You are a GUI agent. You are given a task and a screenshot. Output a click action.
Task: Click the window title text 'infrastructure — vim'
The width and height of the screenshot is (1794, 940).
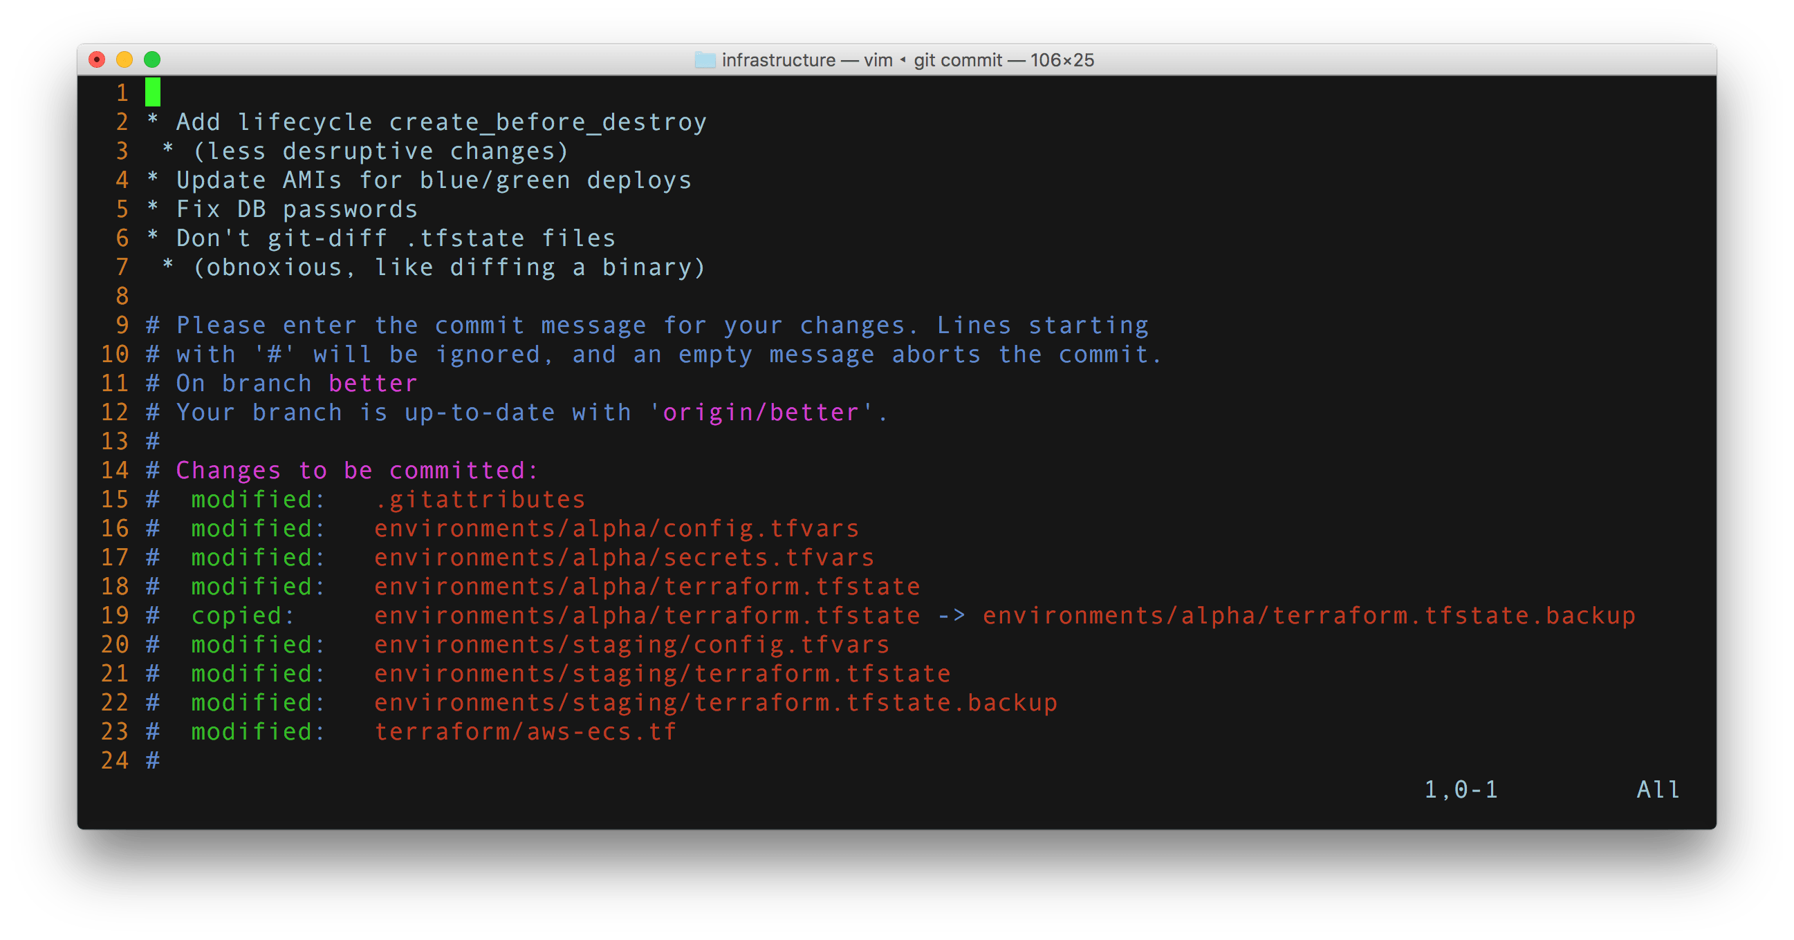click(x=806, y=60)
